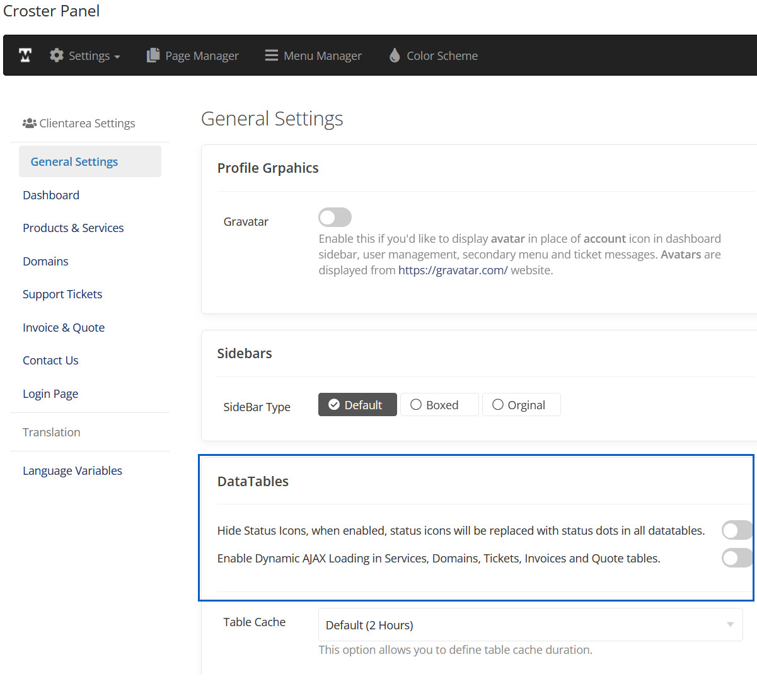Click the Page Manager pages icon
757x681 pixels.
pyautogui.click(x=153, y=55)
